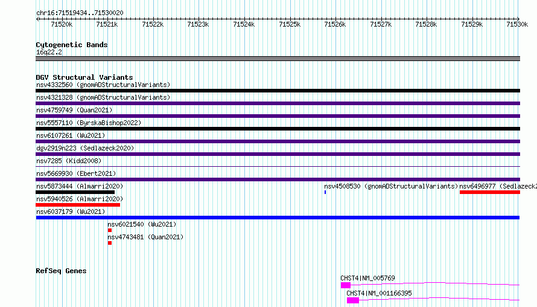This screenshot has width=537, height=307.
Task: Open the nsv6107261 (Wu2021) label
Action: coord(71,135)
